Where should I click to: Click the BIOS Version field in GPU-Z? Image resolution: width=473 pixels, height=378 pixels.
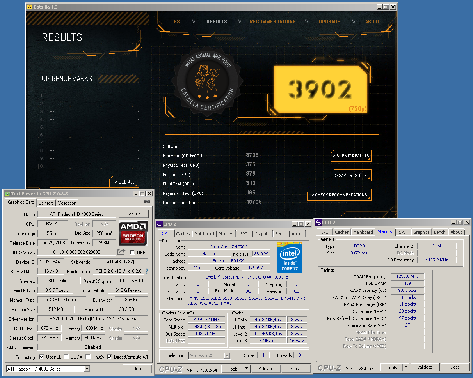pyautogui.click(x=76, y=252)
